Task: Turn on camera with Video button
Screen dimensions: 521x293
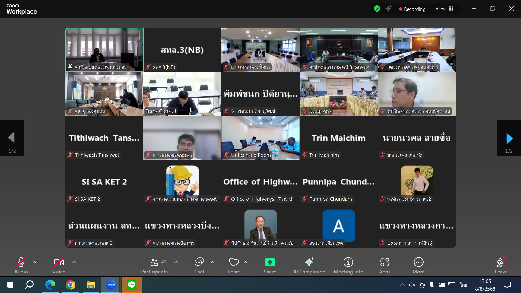Action: point(59,265)
